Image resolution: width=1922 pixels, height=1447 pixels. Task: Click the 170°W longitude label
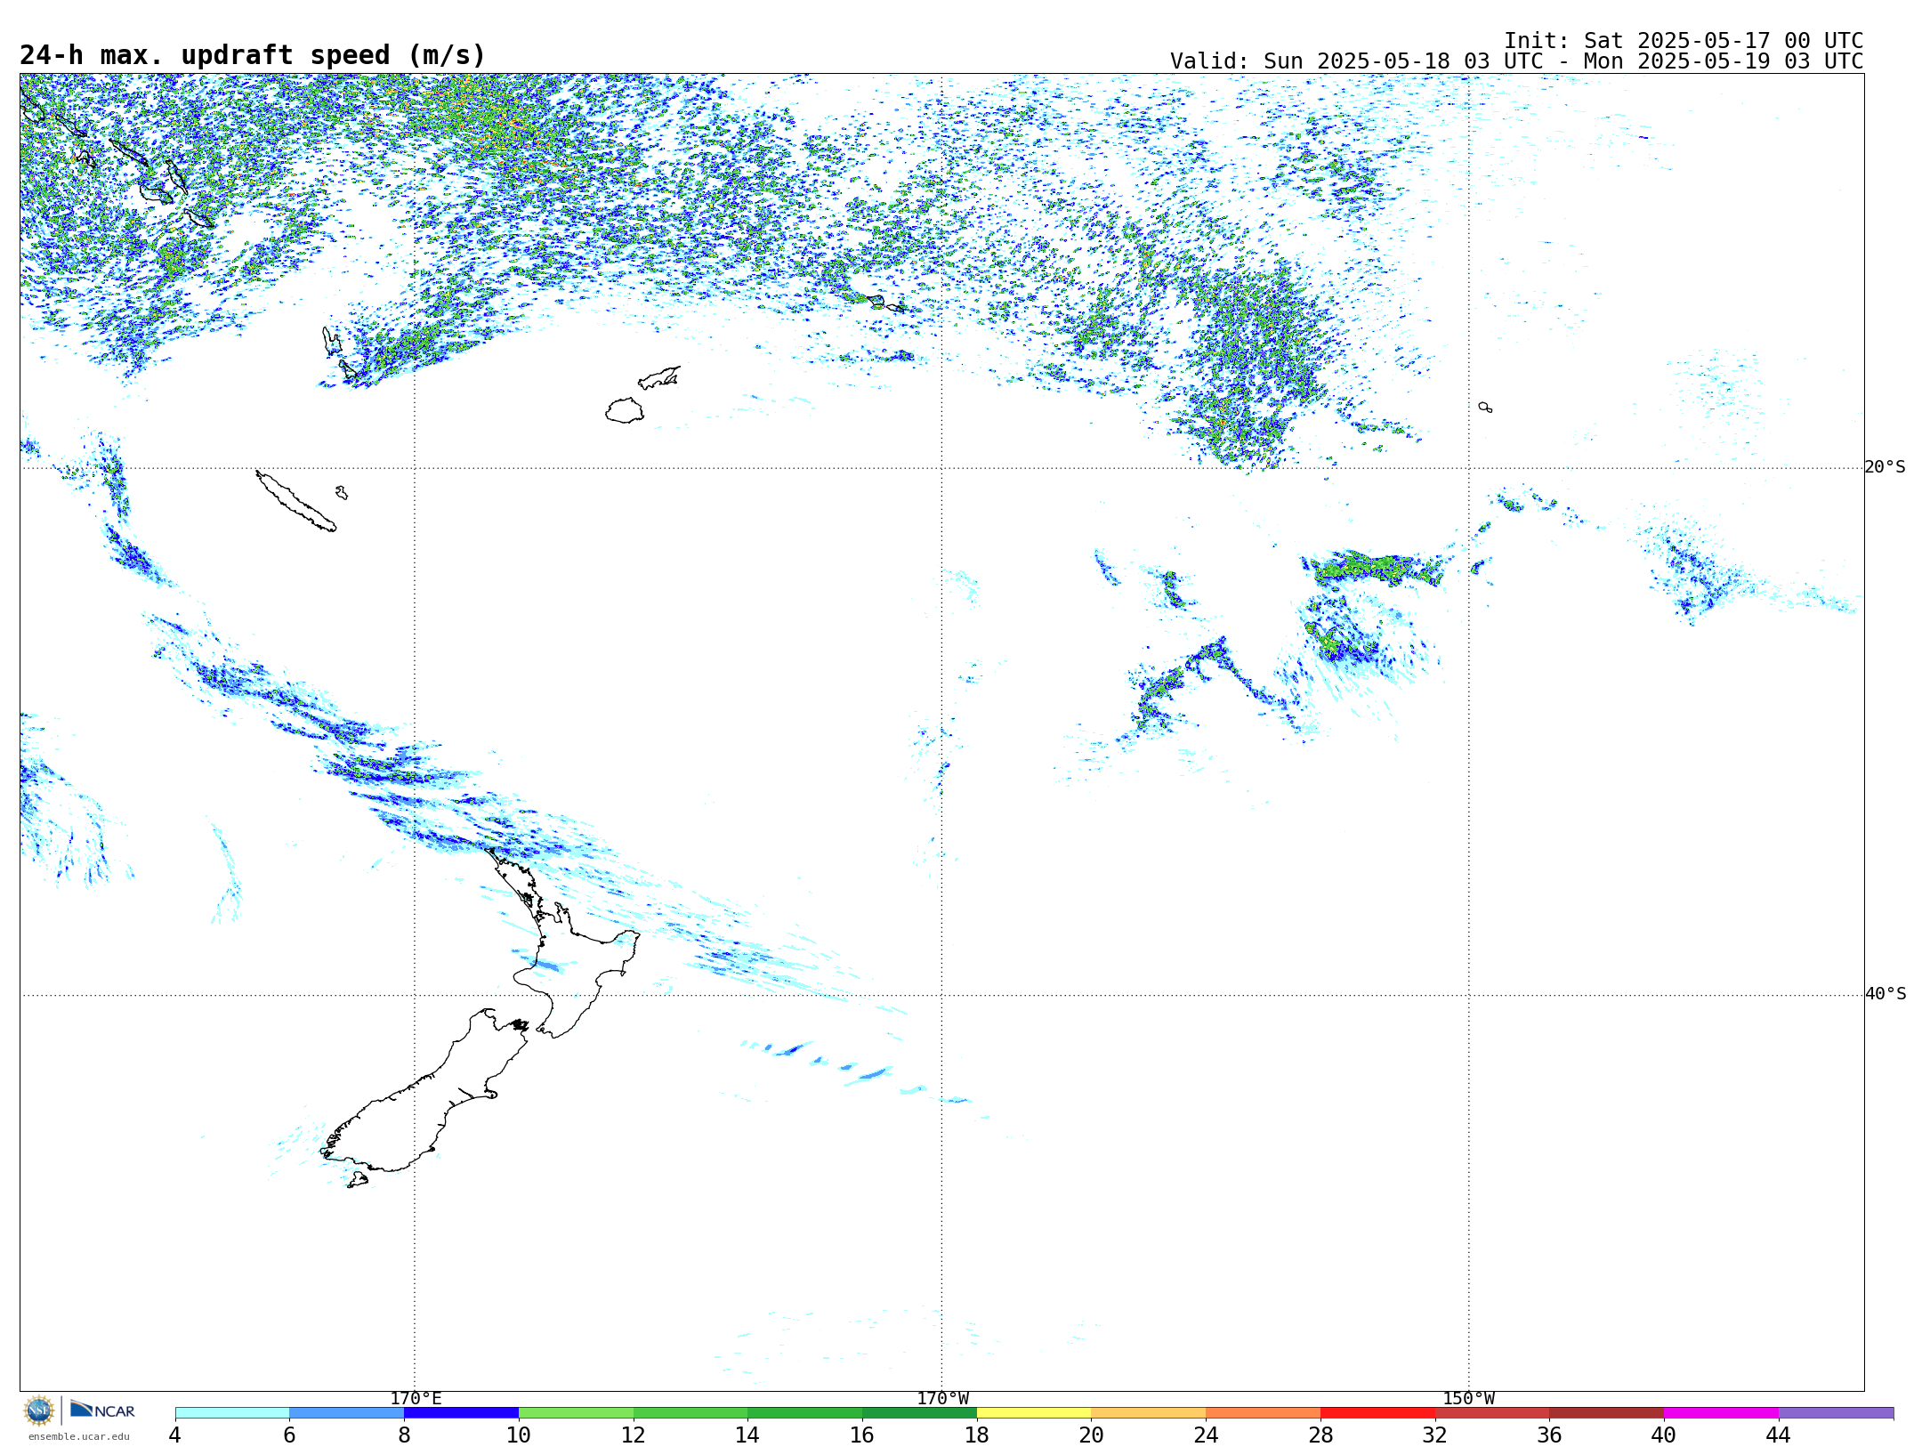coord(942,1399)
